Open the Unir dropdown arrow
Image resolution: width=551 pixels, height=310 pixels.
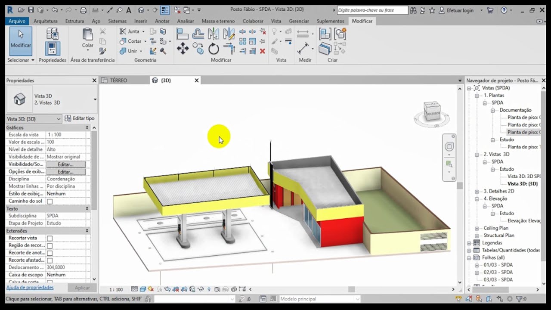click(141, 51)
